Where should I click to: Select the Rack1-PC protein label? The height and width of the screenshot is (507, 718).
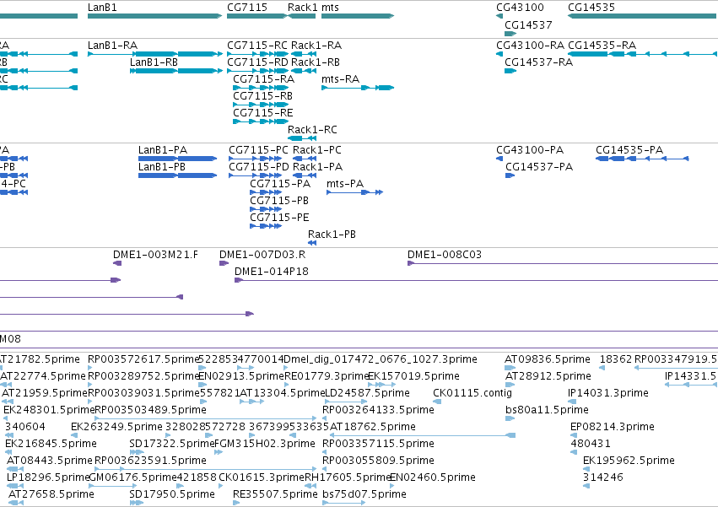[317, 150]
